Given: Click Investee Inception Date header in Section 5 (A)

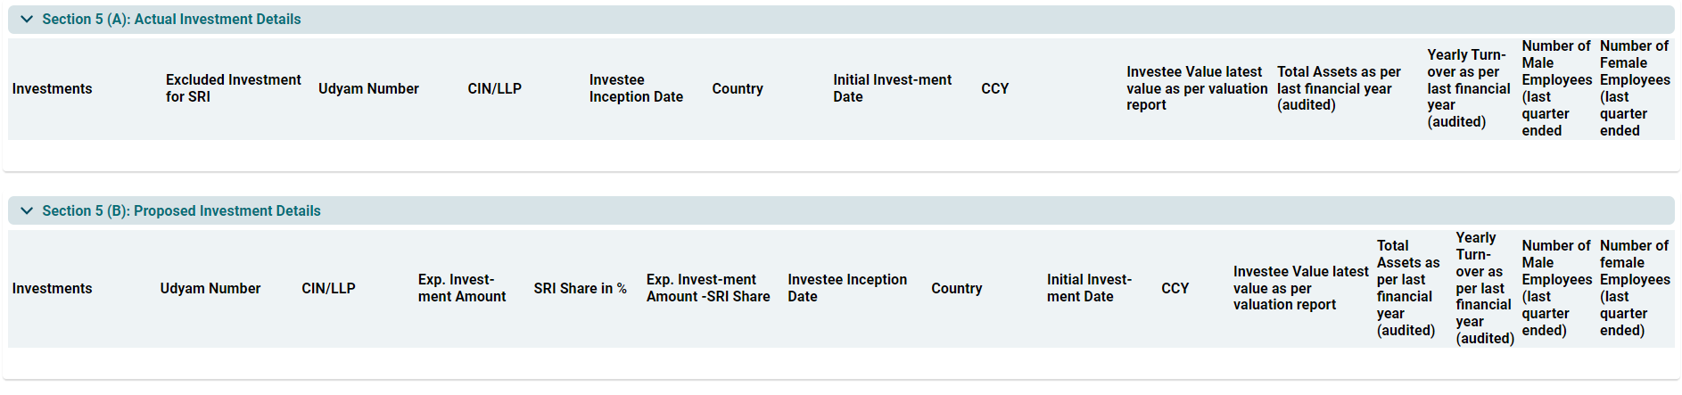Looking at the screenshot, I should tap(636, 88).
